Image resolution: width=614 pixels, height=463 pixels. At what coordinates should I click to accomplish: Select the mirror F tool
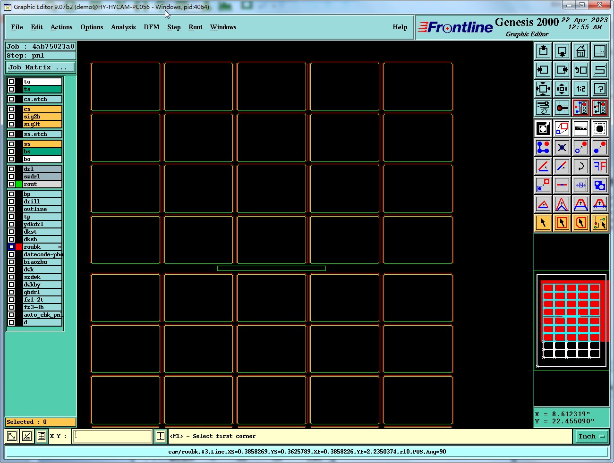[600, 166]
